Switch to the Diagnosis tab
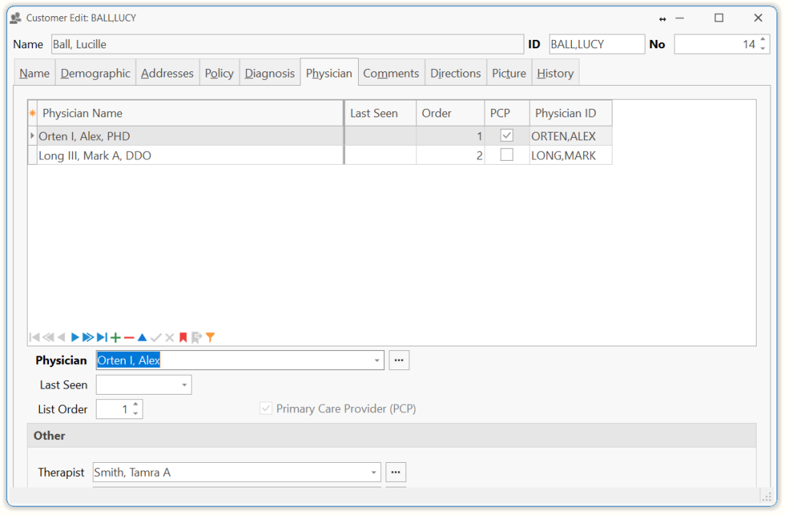This screenshot has height=515, width=785. (269, 73)
